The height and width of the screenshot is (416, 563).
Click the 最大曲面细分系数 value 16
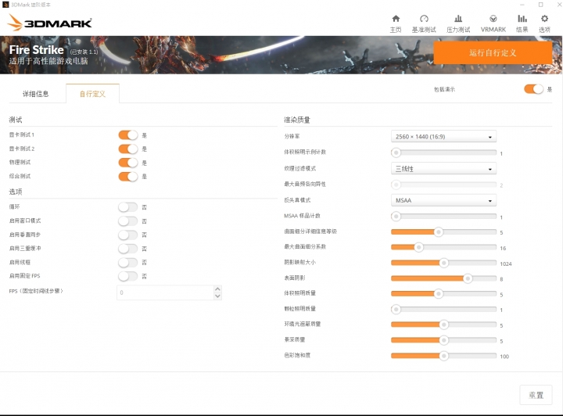(x=503, y=248)
